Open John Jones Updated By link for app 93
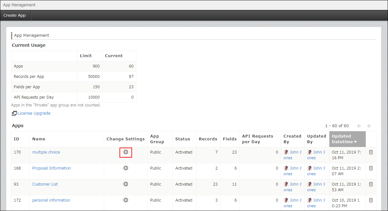The width and height of the screenshot is (388, 211). (x=316, y=187)
